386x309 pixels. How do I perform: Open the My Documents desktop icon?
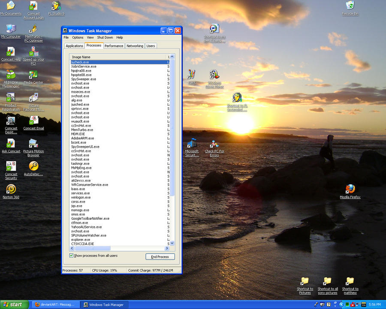click(11, 8)
